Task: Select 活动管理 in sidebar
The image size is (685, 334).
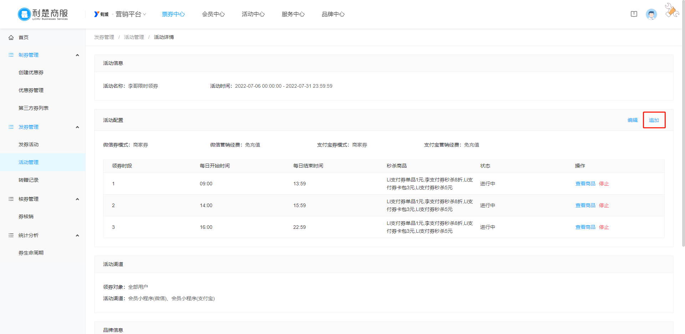Action: 43,162
